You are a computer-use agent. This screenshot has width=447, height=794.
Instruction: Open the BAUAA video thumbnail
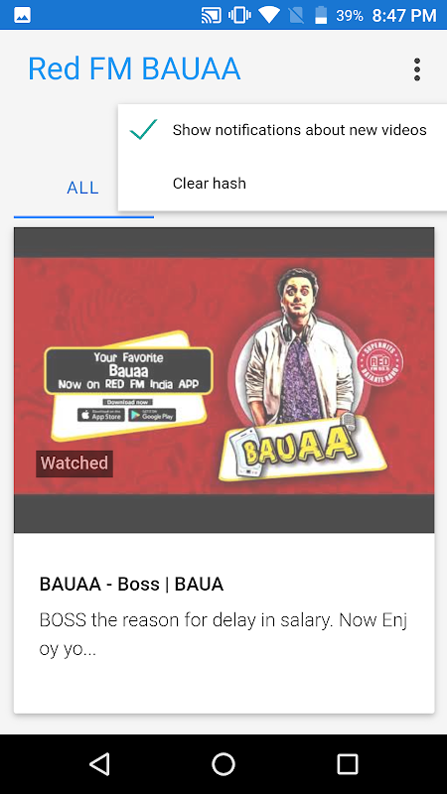(x=224, y=380)
